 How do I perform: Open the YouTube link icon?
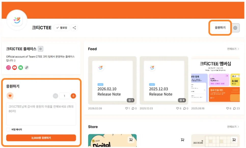15,68
